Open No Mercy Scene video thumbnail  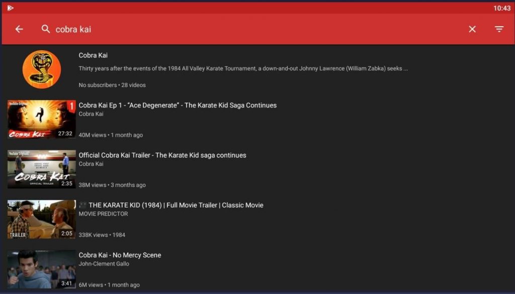pos(42,269)
